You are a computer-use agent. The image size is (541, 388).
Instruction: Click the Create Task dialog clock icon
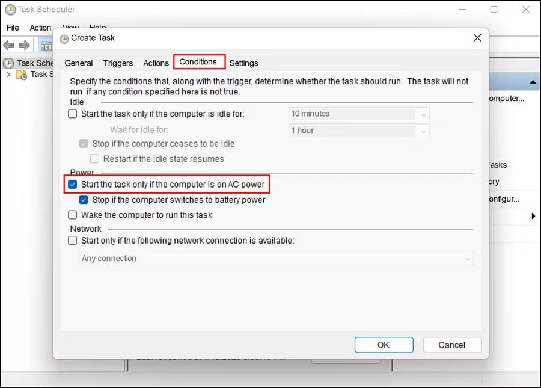point(64,38)
